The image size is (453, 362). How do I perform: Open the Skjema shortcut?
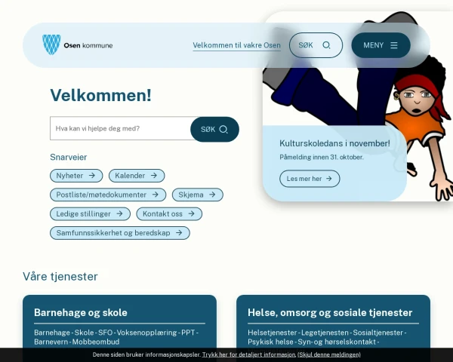(x=198, y=195)
